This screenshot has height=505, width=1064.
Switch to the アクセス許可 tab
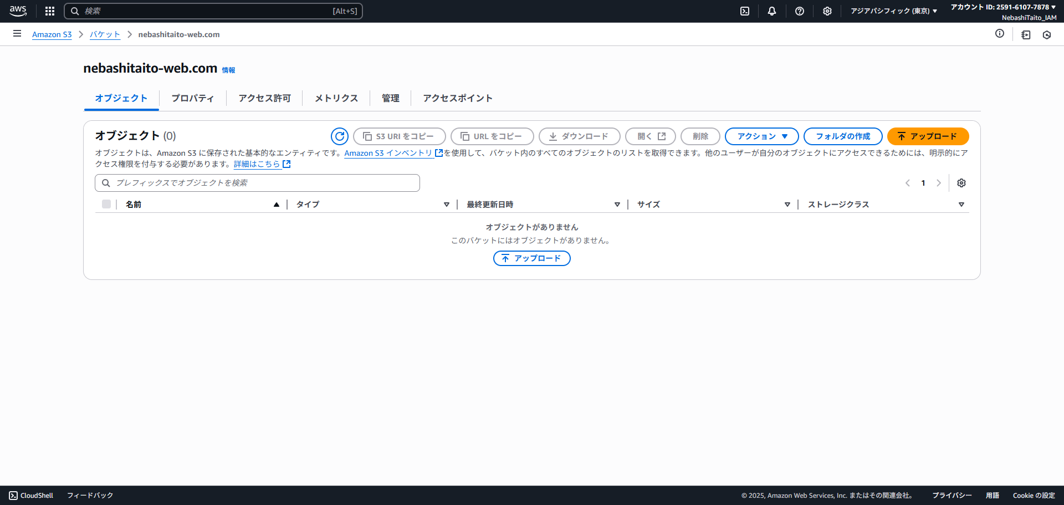coord(264,98)
